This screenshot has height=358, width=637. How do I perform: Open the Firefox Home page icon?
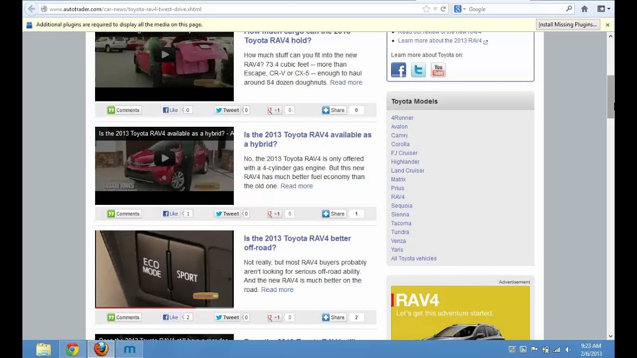click(x=585, y=9)
